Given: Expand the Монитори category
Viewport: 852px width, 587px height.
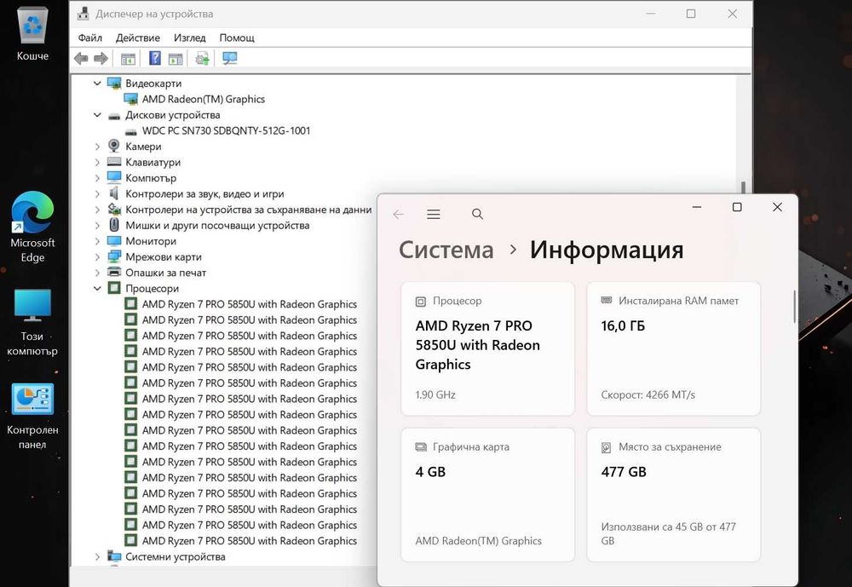Looking at the screenshot, I should coord(97,241).
